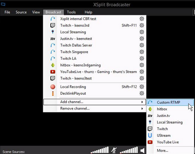Click the green hitbox icon beside keeno3rdgaming
Screen dimensions: 195x154
tap(53, 65)
